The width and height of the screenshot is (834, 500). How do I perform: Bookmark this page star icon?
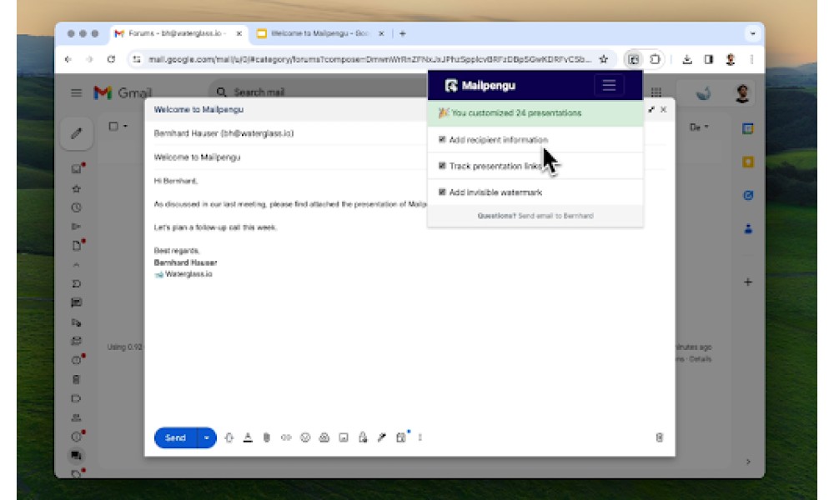coord(603,59)
